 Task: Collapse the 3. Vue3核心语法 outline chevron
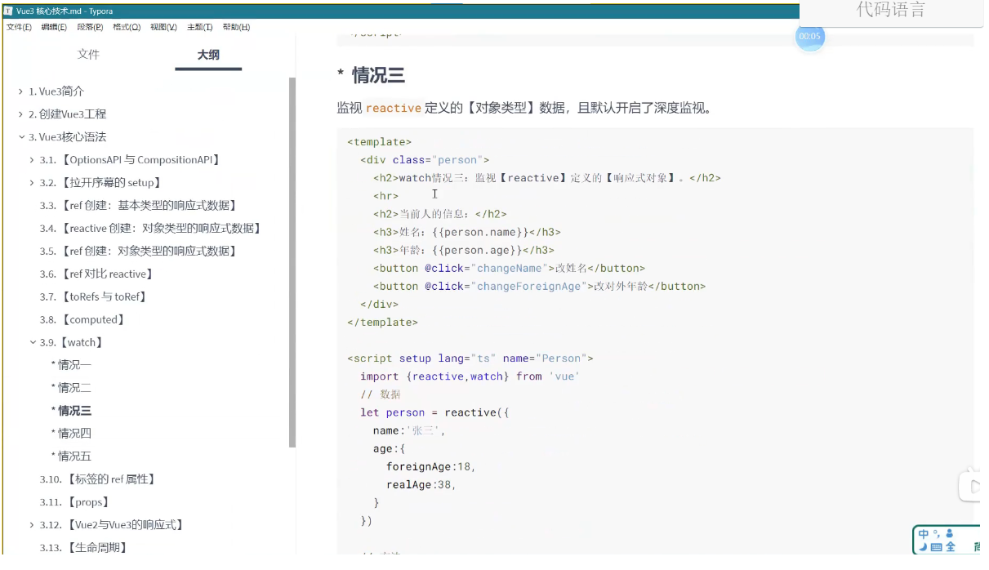click(x=20, y=137)
